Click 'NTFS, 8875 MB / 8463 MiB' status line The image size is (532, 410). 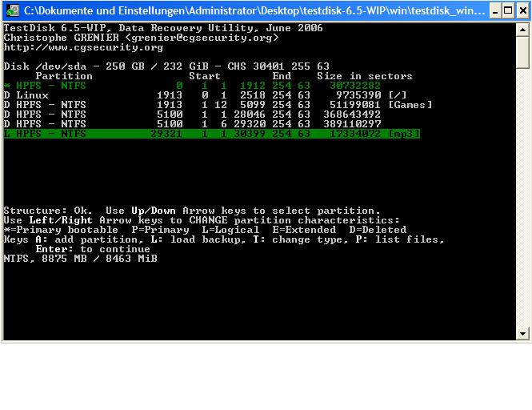click(81, 259)
